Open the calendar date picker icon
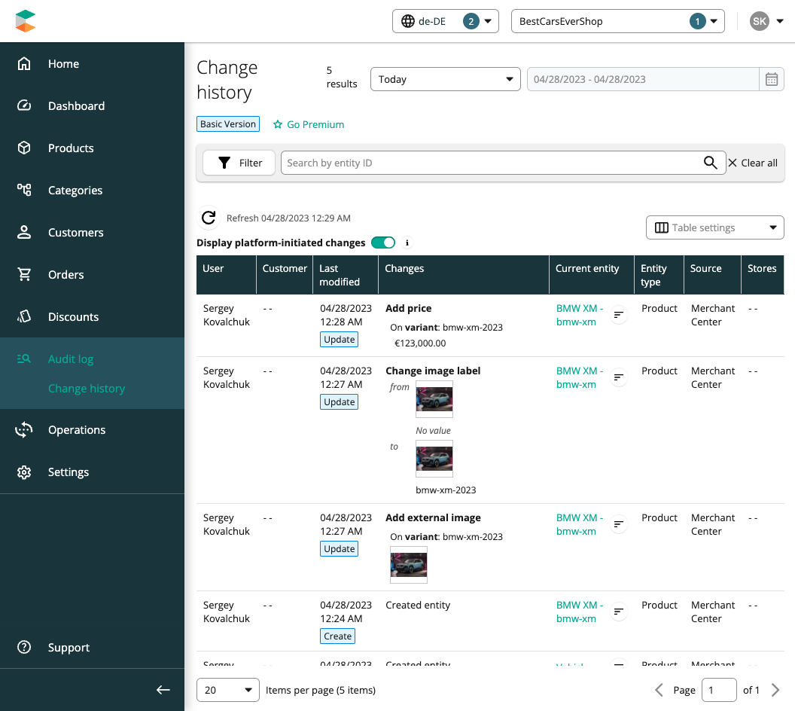Image resolution: width=795 pixels, height=711 pixels. pos(771,79)
